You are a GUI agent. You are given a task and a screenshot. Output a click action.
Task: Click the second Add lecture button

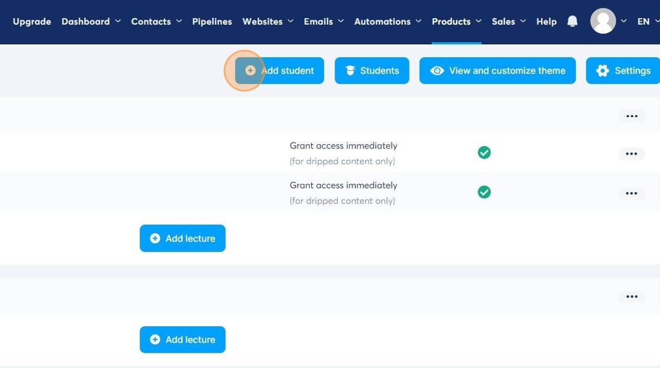click(183, 340)
